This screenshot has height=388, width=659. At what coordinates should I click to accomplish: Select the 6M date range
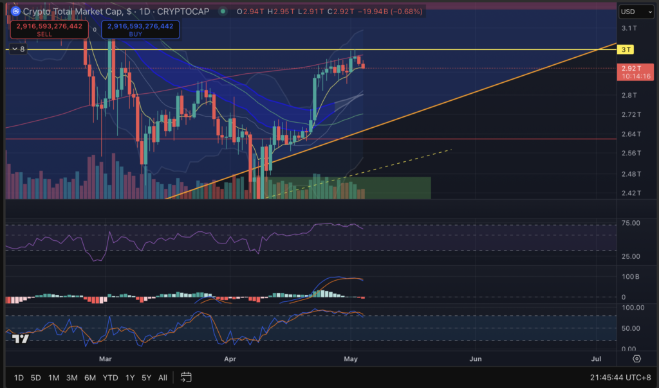[90, 378]
